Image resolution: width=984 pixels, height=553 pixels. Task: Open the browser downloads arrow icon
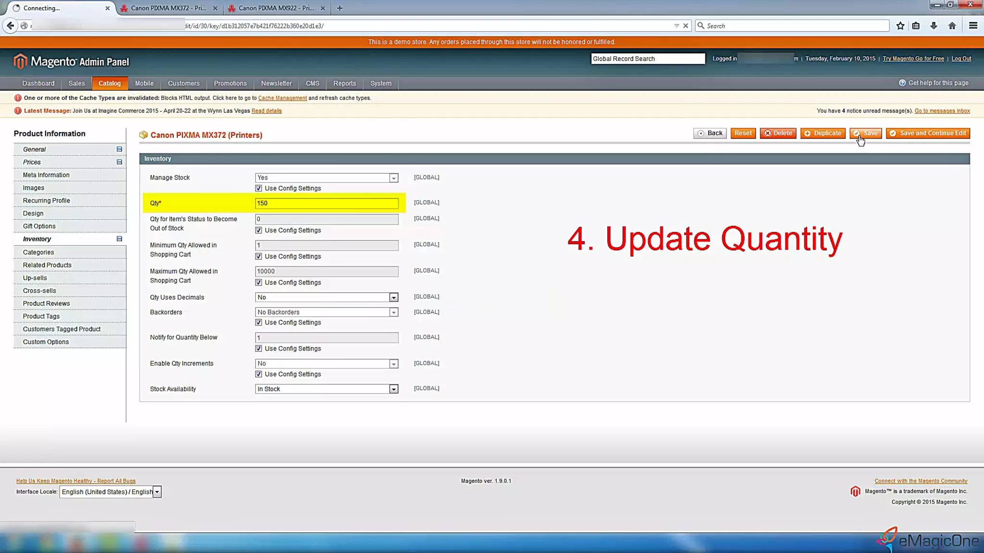click(x=934, y=26)
